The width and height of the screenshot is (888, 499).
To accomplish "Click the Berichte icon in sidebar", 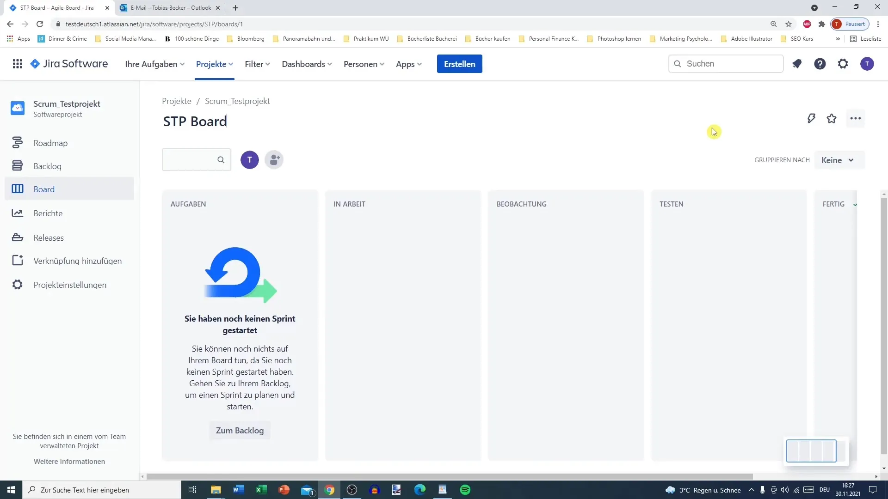I will 17,213.
